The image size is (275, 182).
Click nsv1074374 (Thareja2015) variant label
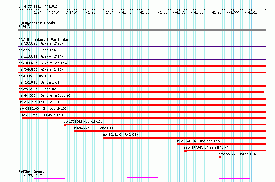pyautogui.click(x=199, y=141)
